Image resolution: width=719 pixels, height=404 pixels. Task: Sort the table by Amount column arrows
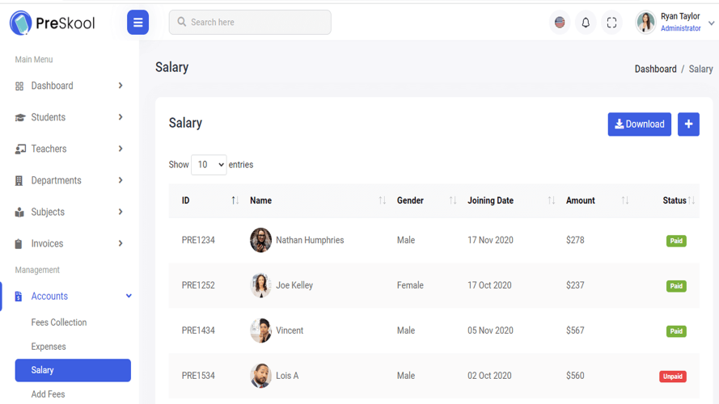click(625, 200)
